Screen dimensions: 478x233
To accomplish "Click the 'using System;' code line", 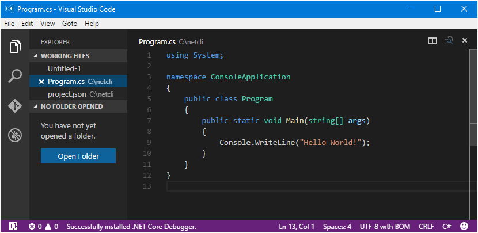I will 195,55.
